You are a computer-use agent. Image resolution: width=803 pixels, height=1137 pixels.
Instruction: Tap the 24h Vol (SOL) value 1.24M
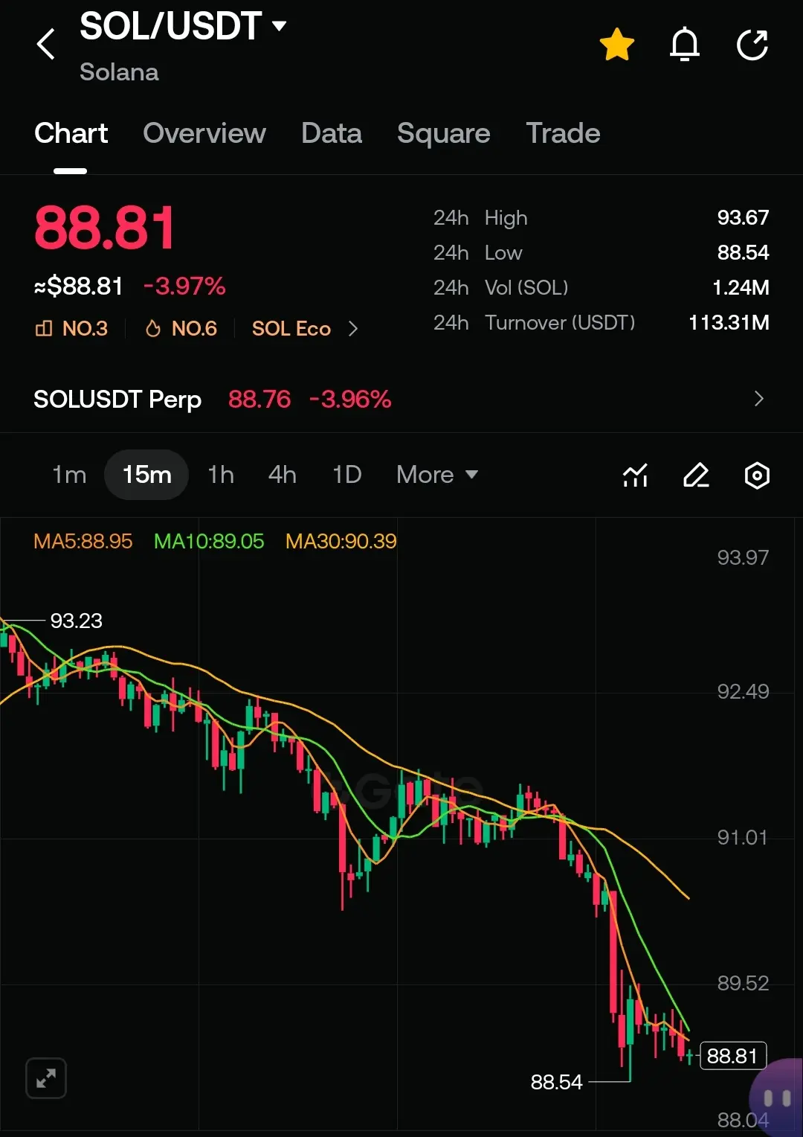click(741, 287)
